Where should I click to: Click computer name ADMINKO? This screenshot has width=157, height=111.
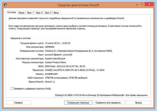pos(50,47)
